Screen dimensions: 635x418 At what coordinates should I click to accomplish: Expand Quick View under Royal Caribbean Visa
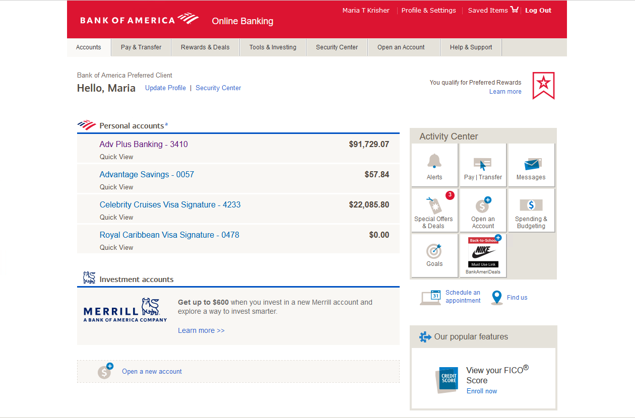(x=116, y=247)
